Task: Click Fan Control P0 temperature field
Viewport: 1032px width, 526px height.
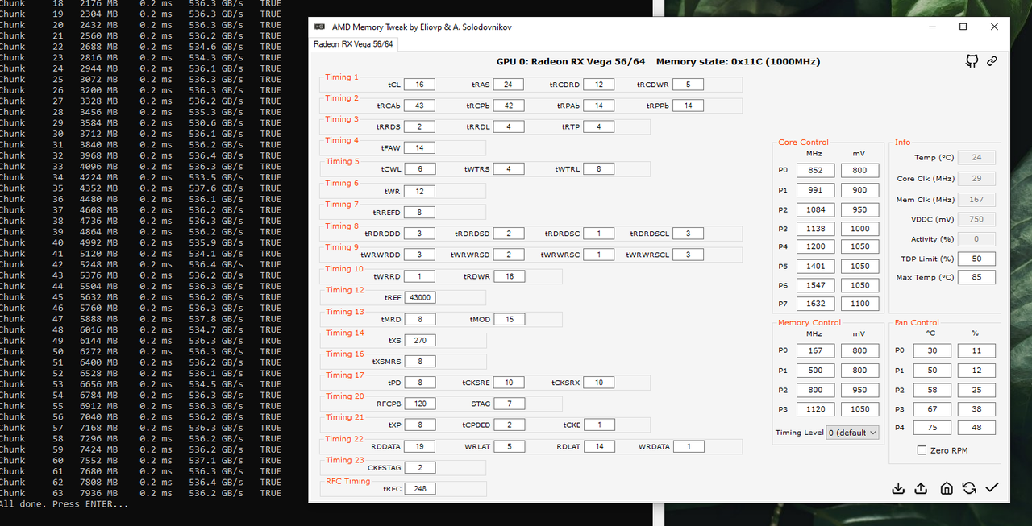Action: click(932, 350)
